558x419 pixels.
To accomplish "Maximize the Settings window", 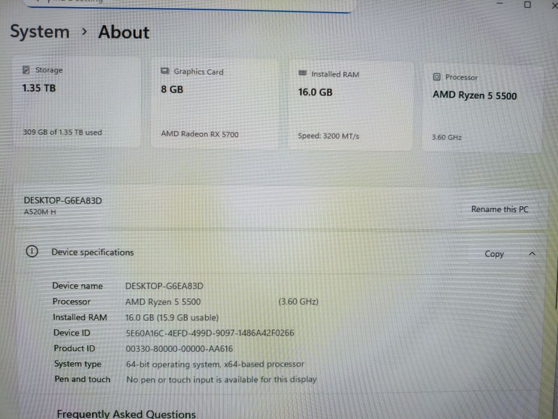I will click(527, 5).
